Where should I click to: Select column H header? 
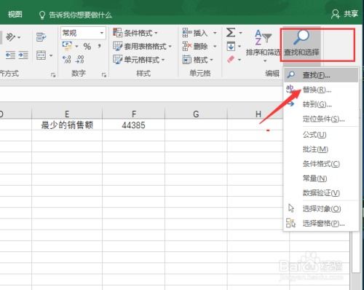(258, 114)
